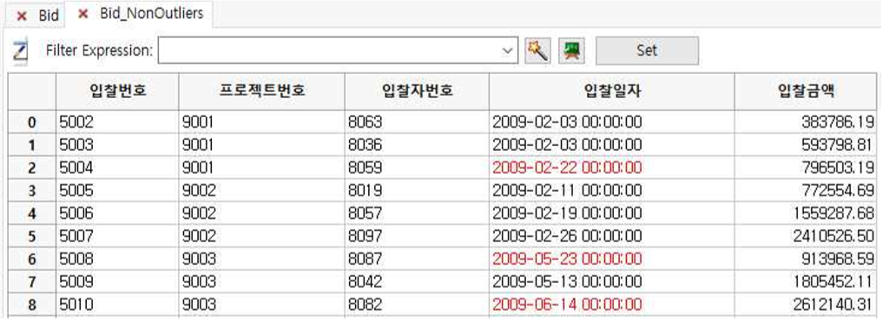Click cell with bid number 5003

117,145
